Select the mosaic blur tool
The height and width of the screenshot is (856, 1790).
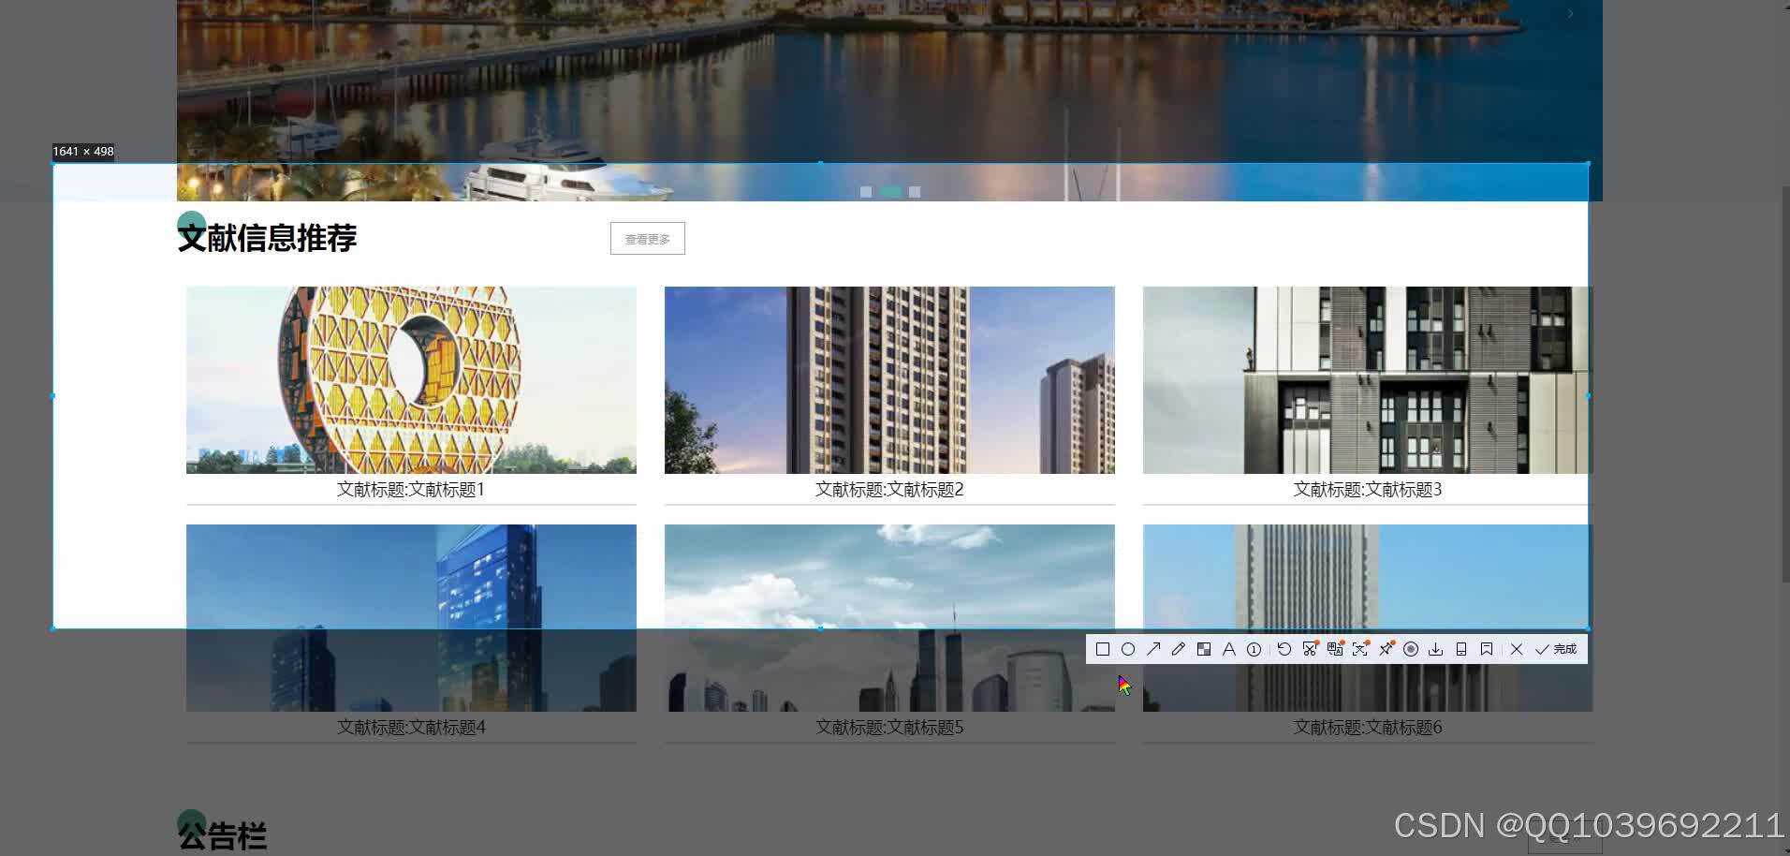[x=1204, y=649]
